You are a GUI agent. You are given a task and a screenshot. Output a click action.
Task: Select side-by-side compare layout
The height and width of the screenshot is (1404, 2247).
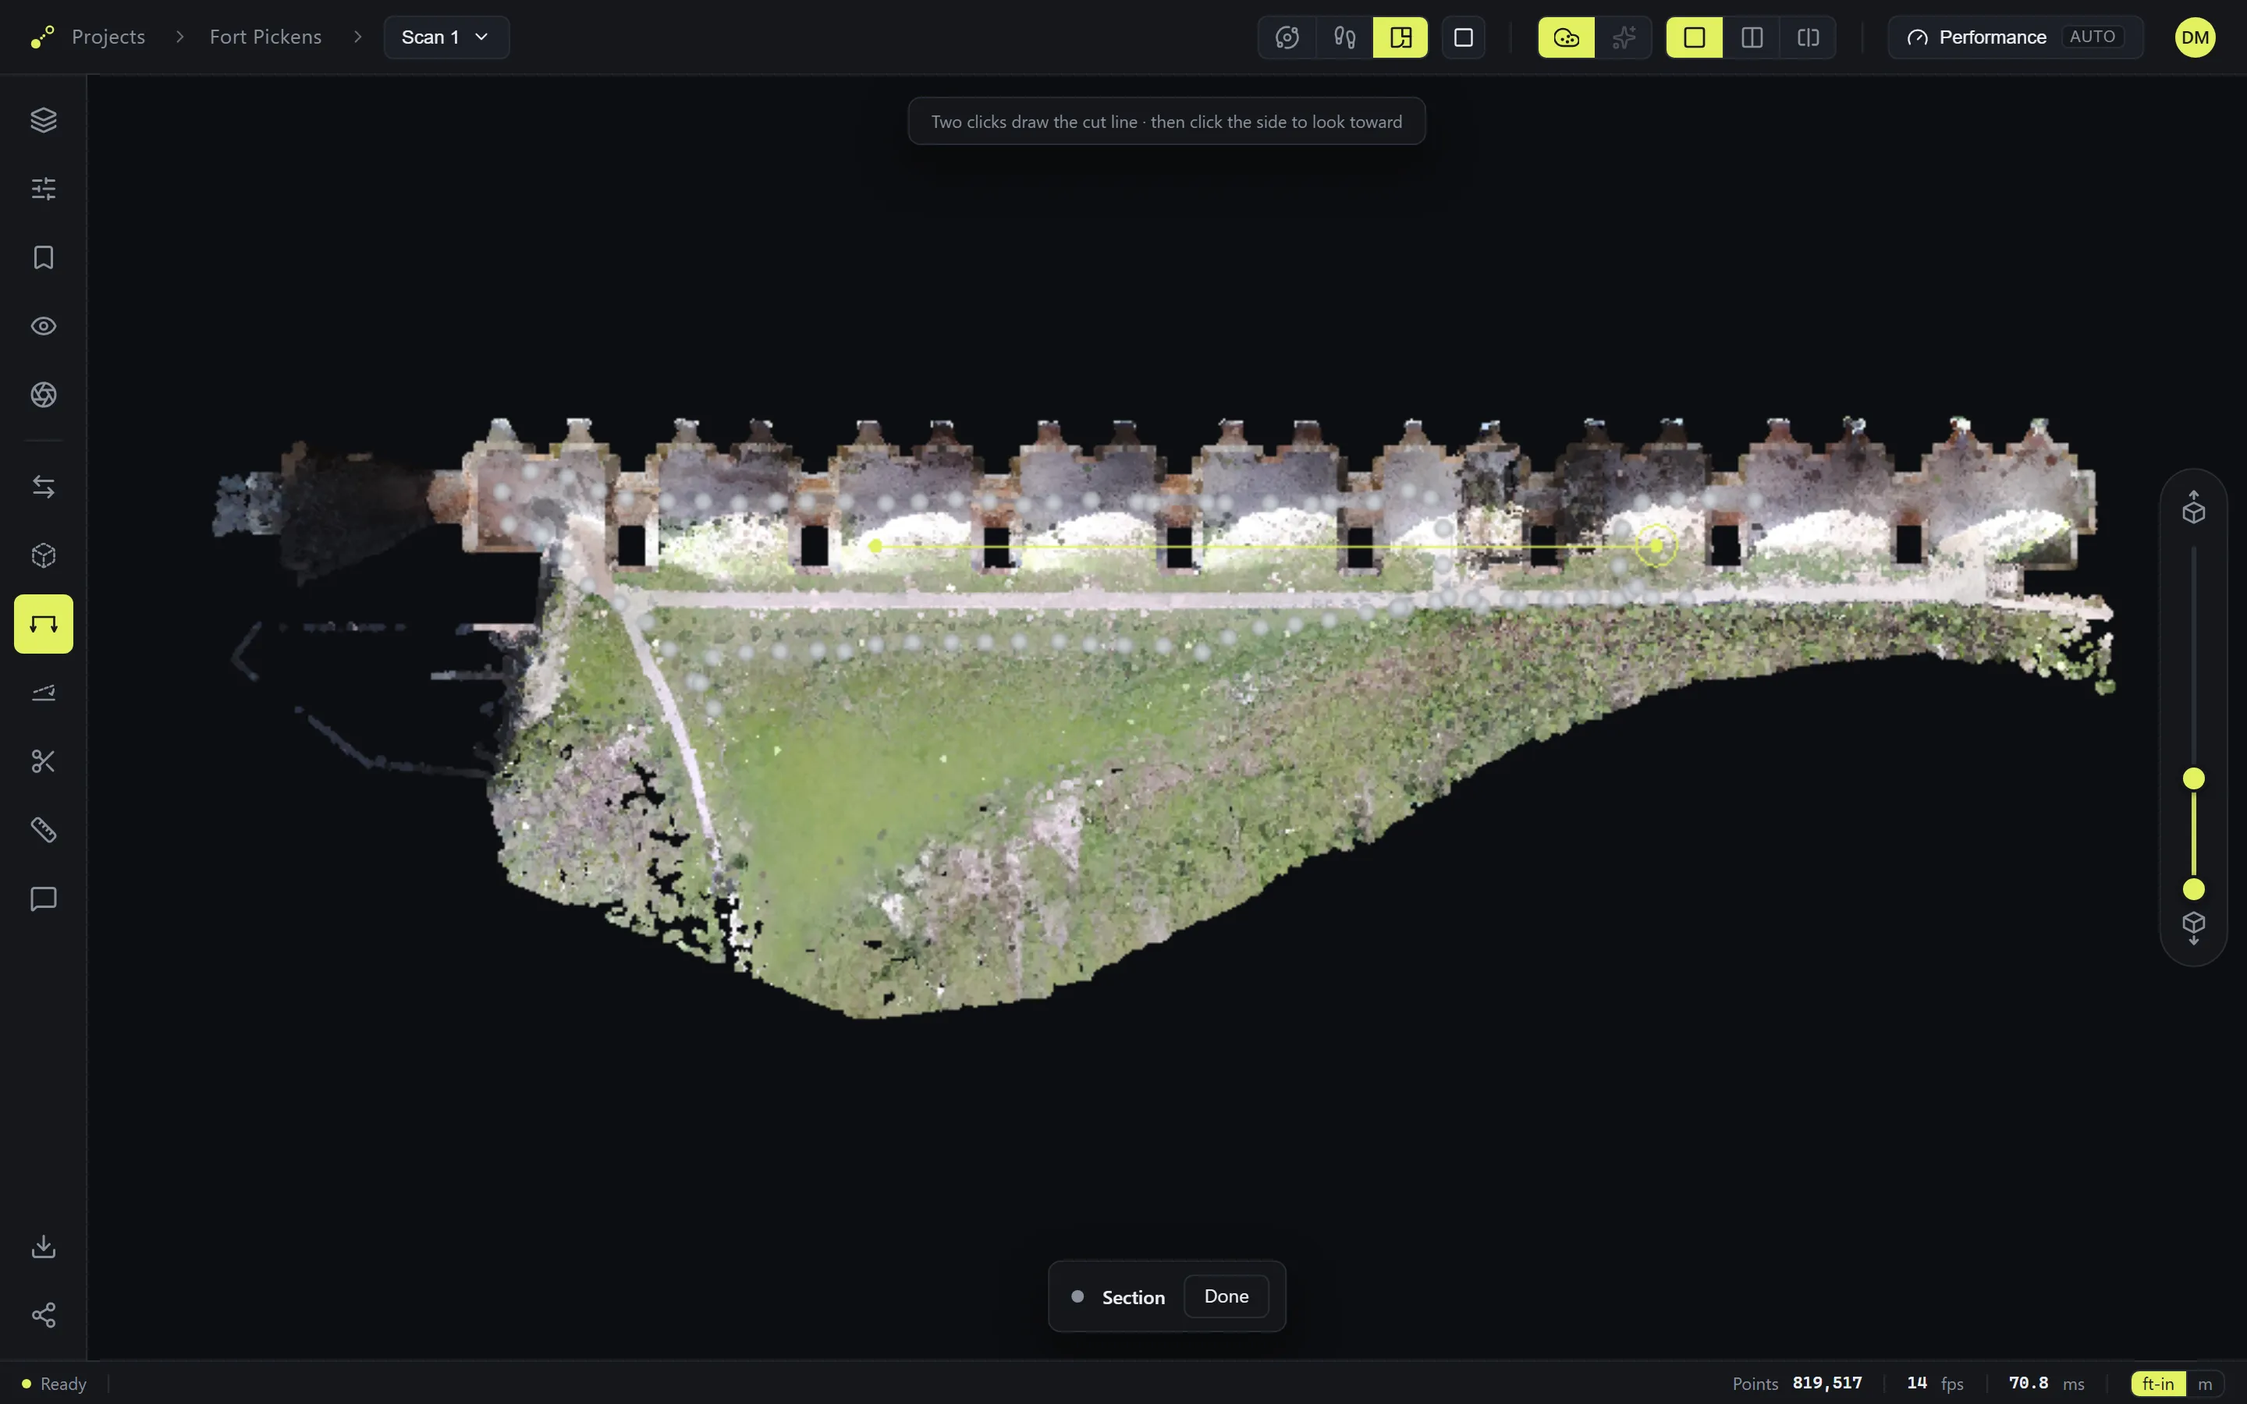click(1808, 37)
